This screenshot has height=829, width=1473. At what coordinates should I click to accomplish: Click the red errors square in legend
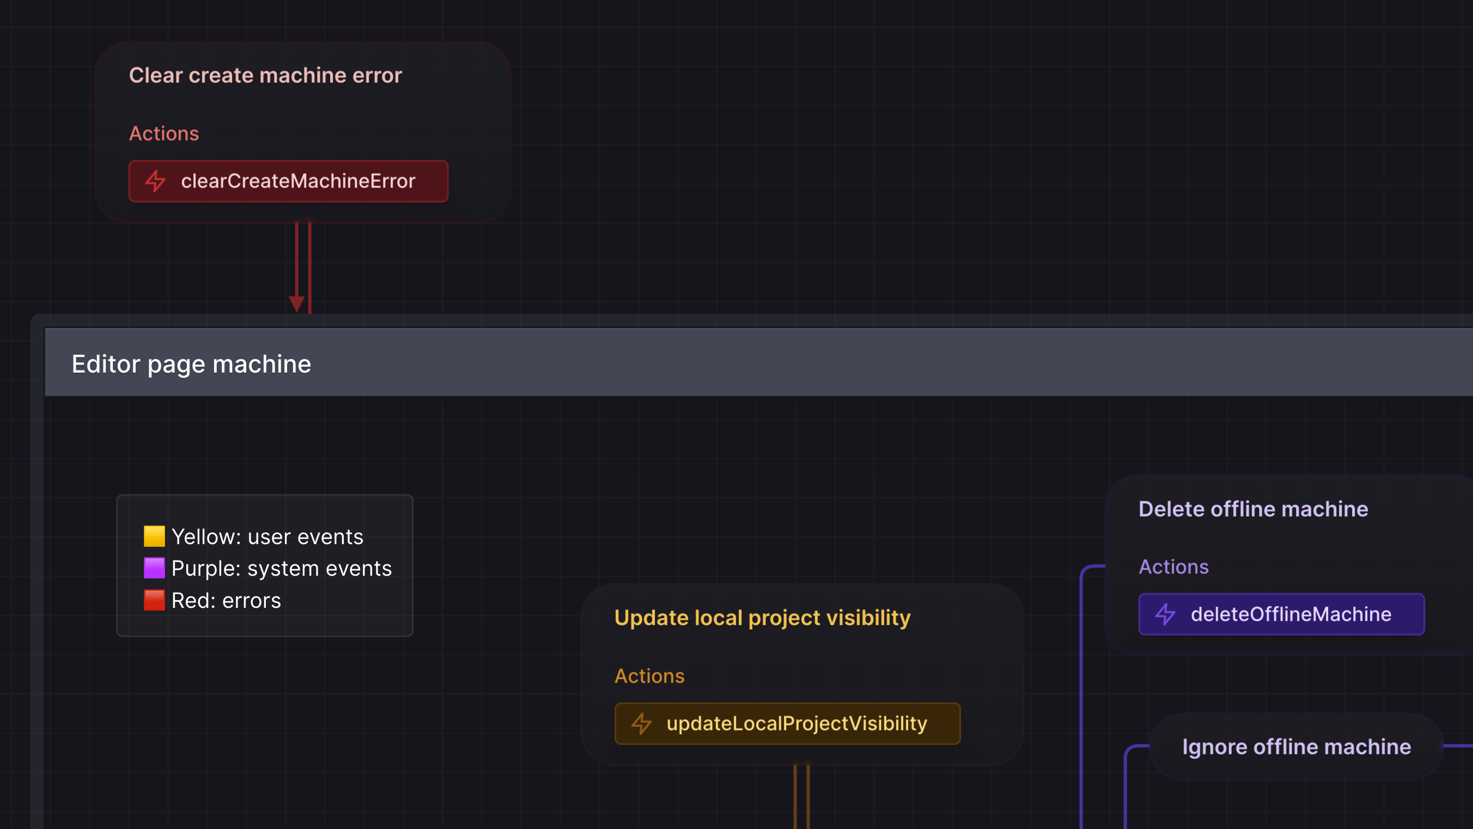(x=154, y=600)
